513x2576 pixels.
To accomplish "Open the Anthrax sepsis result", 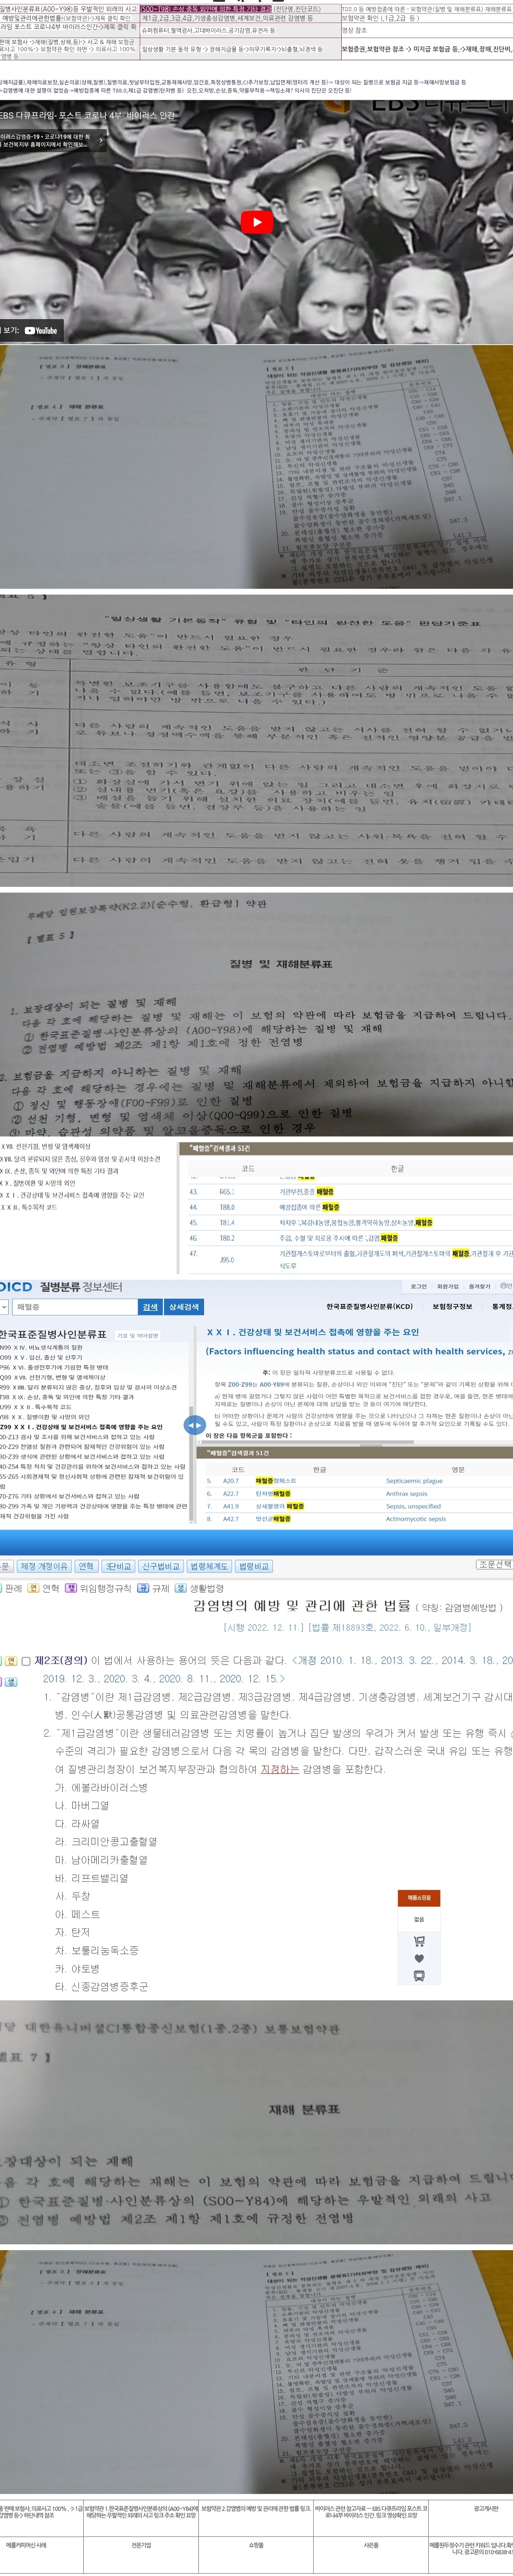I will click(x=406, y=1494).
